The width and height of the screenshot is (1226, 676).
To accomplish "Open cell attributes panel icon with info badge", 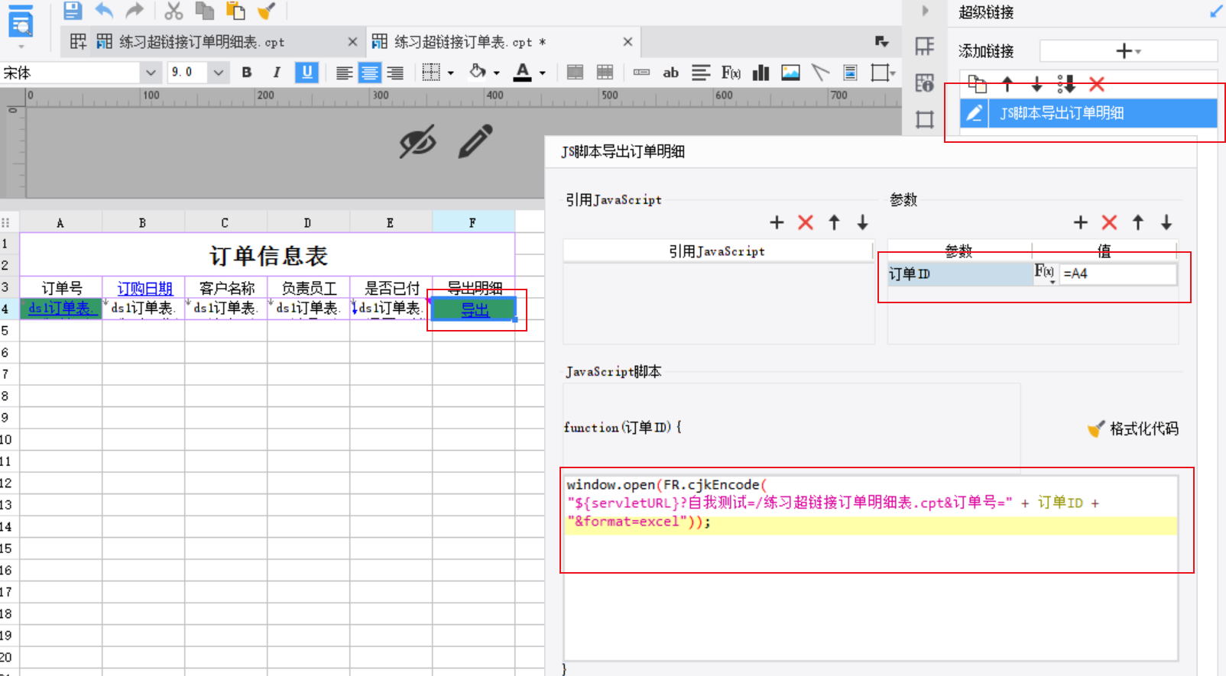I will 925,82.
